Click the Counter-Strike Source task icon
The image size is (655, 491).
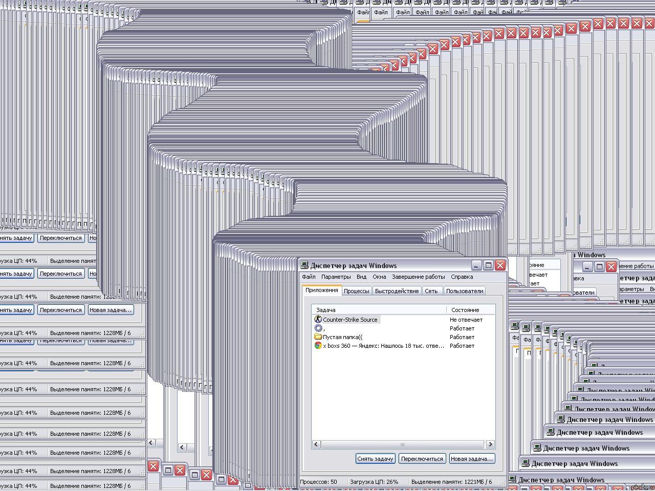318,320
